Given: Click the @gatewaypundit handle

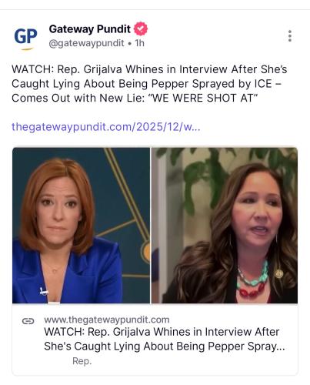Looking at the screenshot, I should (x=87, y=43).
